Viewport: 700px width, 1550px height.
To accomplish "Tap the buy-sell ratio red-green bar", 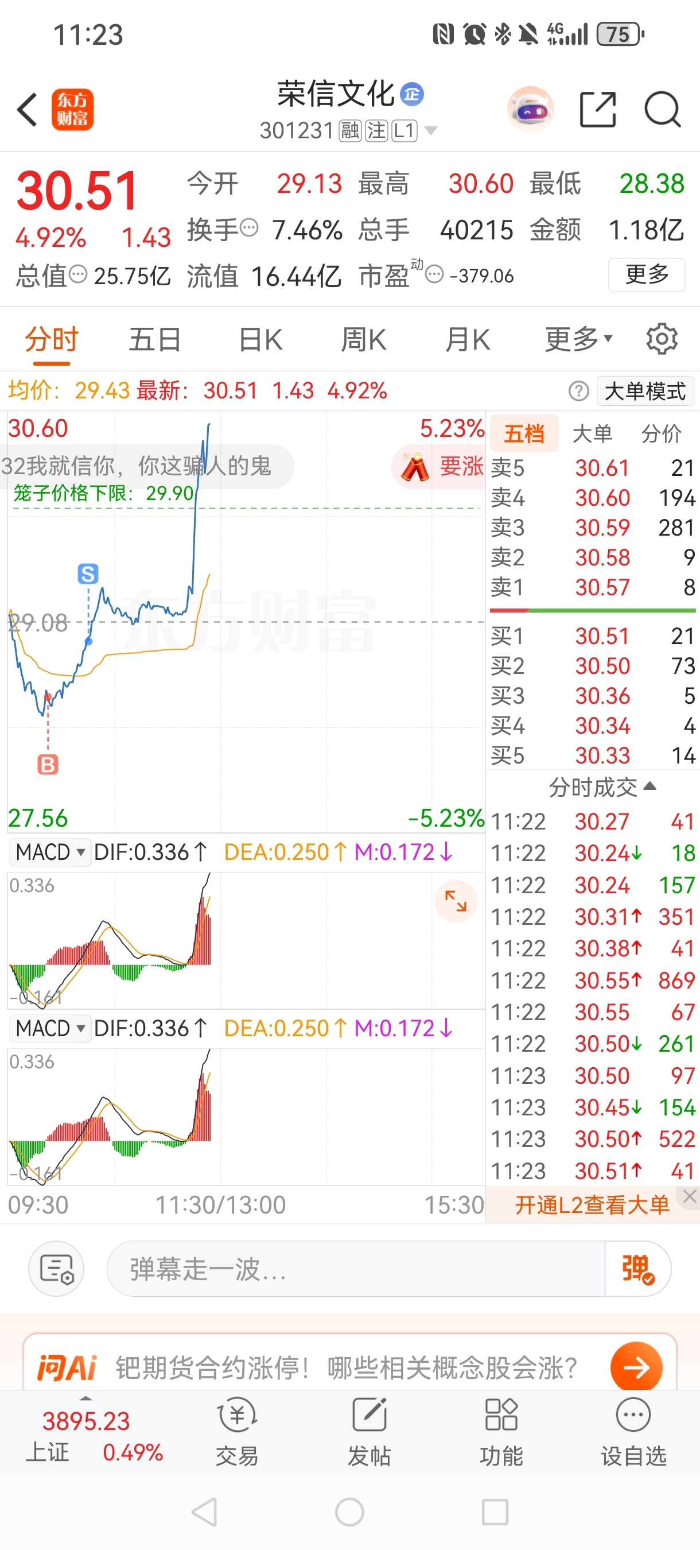I will pyautogui.click(x=592, y=611).
